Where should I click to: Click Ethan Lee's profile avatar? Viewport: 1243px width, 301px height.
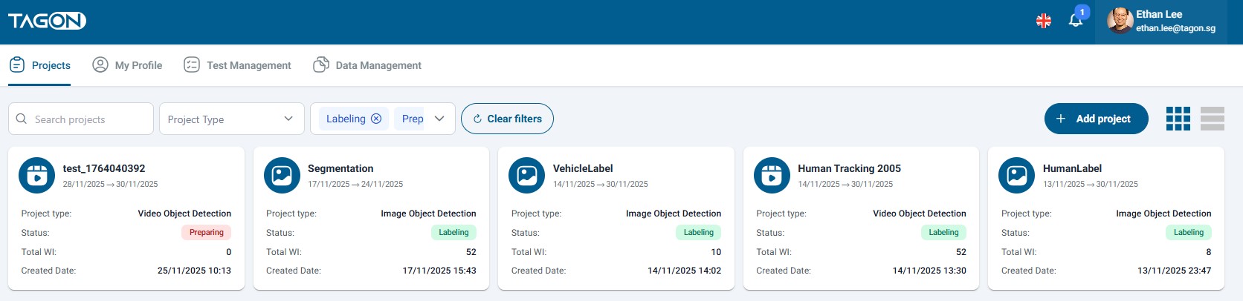[x=1120, y=21]
